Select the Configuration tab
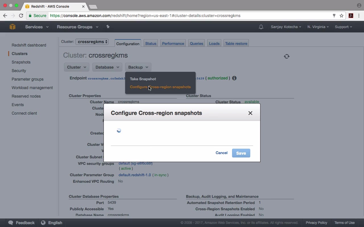This screenshot has width=364, height=227. coord(128,43)
